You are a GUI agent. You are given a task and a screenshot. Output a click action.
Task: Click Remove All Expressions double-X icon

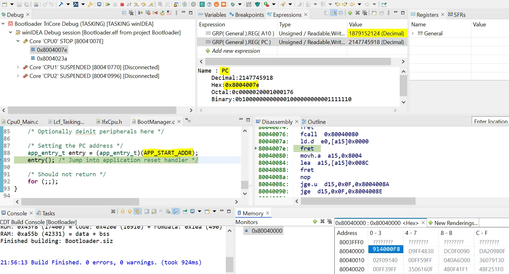pyautogui.click(x=365, y=13)
